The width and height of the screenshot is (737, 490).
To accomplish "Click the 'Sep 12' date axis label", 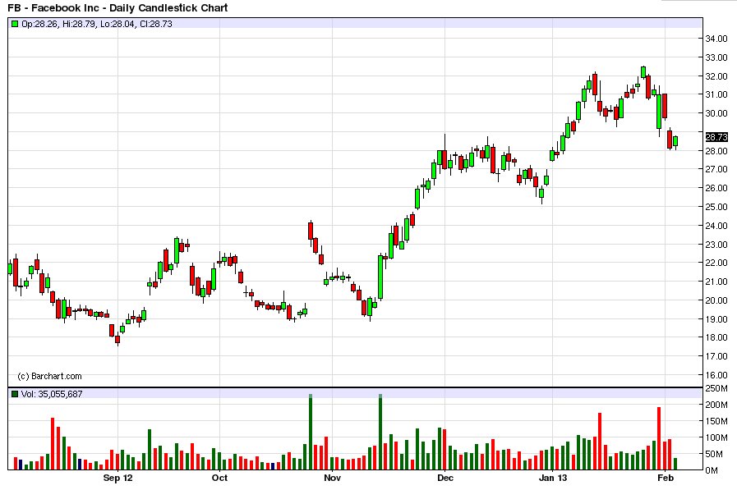I will click(117, 479).
